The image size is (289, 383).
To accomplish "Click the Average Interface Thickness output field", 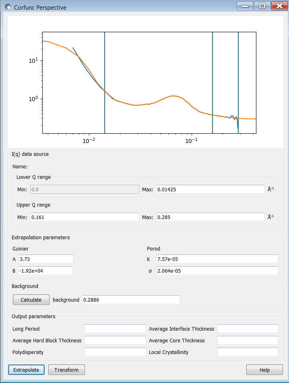I will pyautogui.click(x=247, y=328).
